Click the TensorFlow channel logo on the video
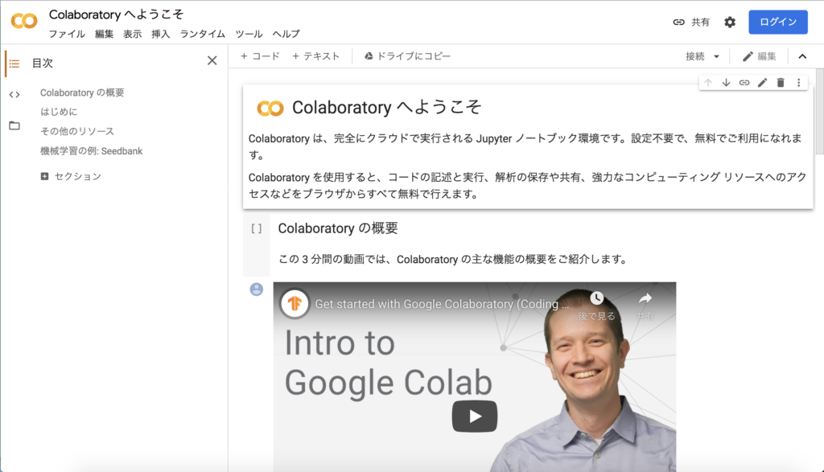Image resolution: width=824 pixels, height=472 pixels. (x=295, y=303)
